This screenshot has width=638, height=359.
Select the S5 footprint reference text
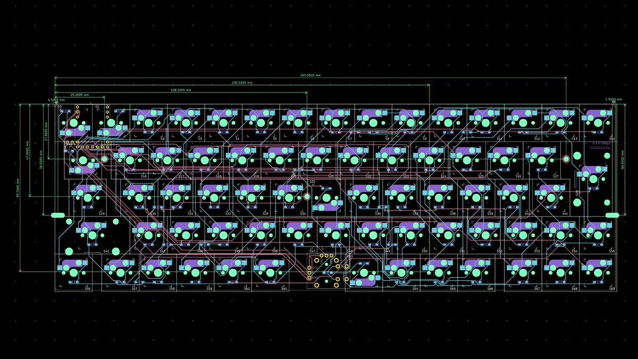tap(275, 138)
